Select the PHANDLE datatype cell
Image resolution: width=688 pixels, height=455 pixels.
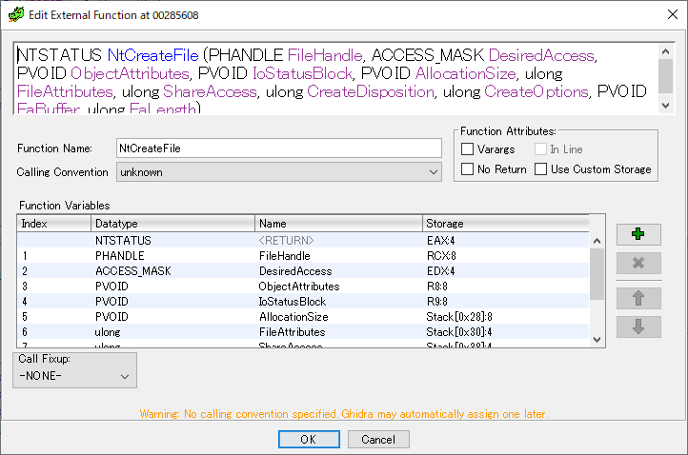click(x=172, y=256)
